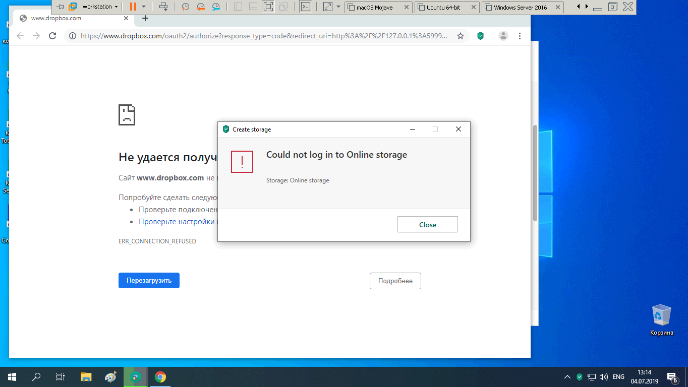Open the Корзина recycle bin on desktop

661,320
